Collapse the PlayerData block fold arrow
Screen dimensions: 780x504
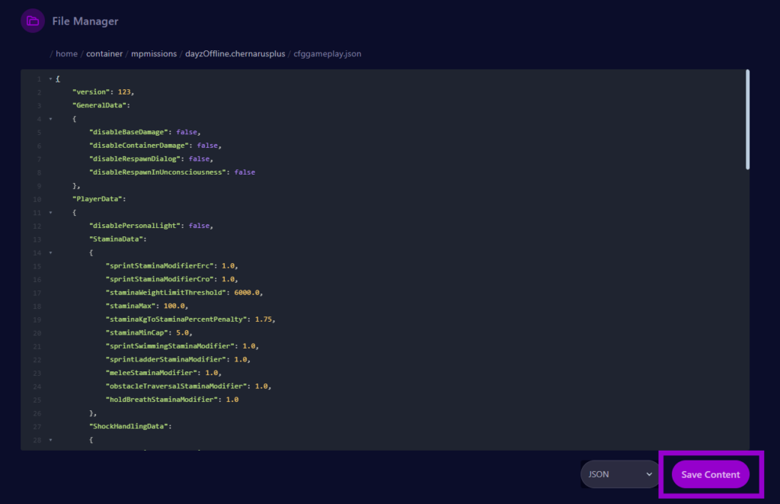[x=50, y=213]
